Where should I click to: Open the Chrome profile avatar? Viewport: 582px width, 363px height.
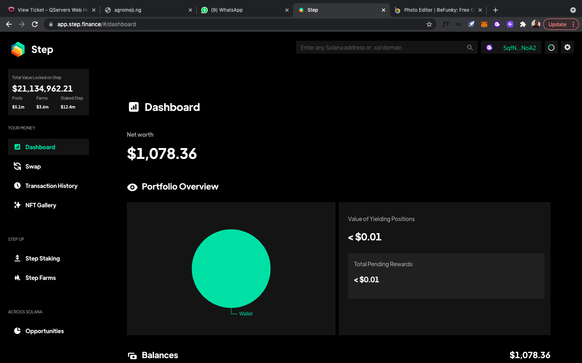(536, 24)
